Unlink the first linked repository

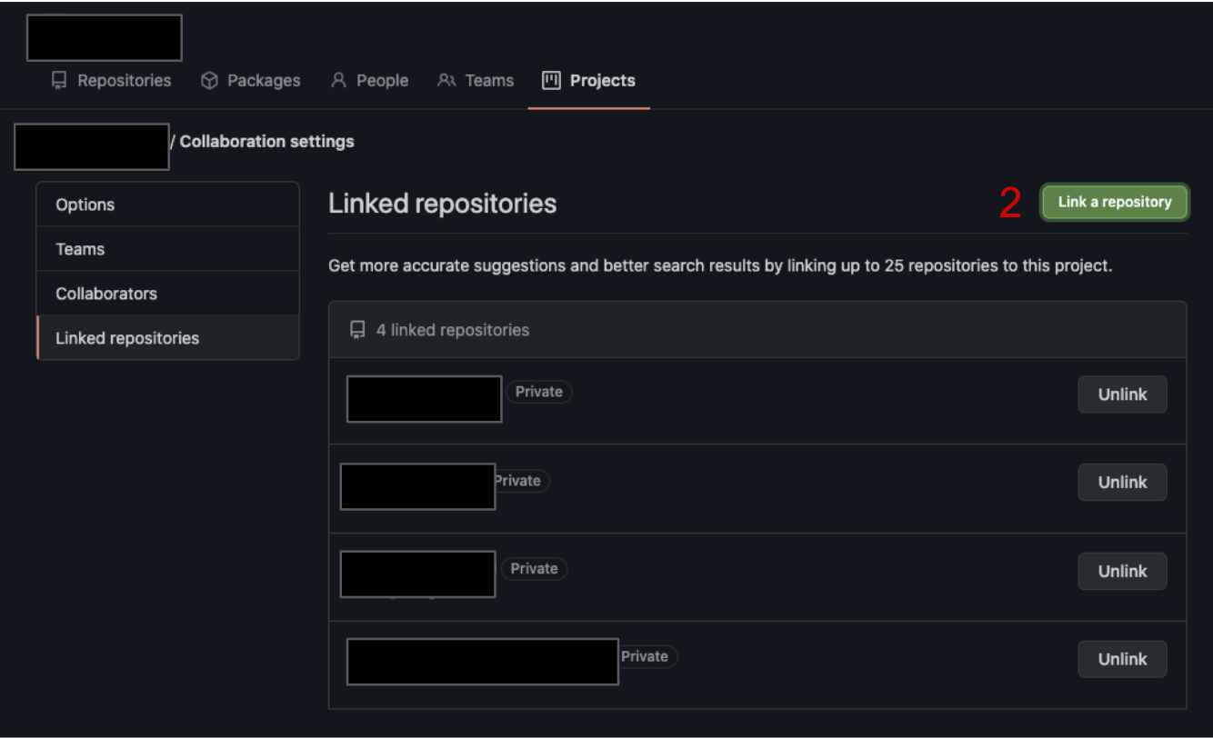point(1122,394)
